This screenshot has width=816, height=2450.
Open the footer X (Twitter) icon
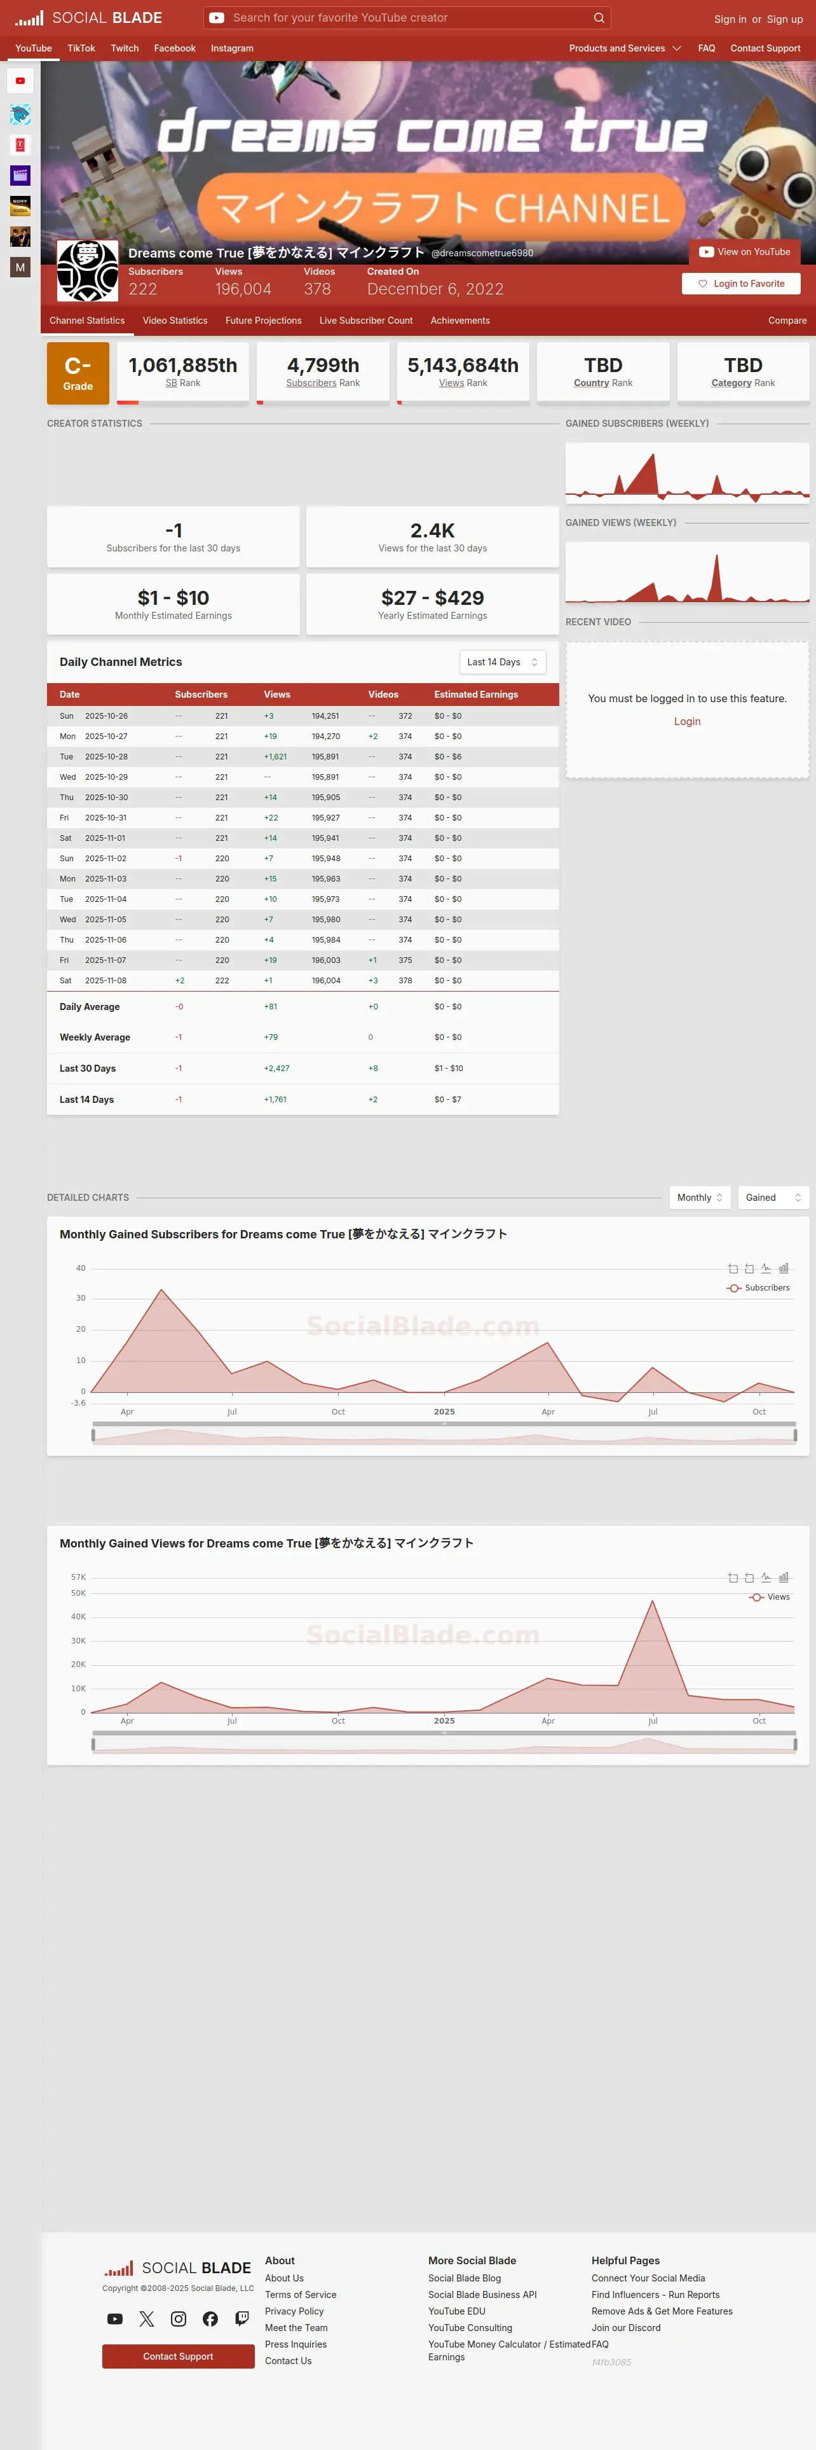(x=146, y=2319)
